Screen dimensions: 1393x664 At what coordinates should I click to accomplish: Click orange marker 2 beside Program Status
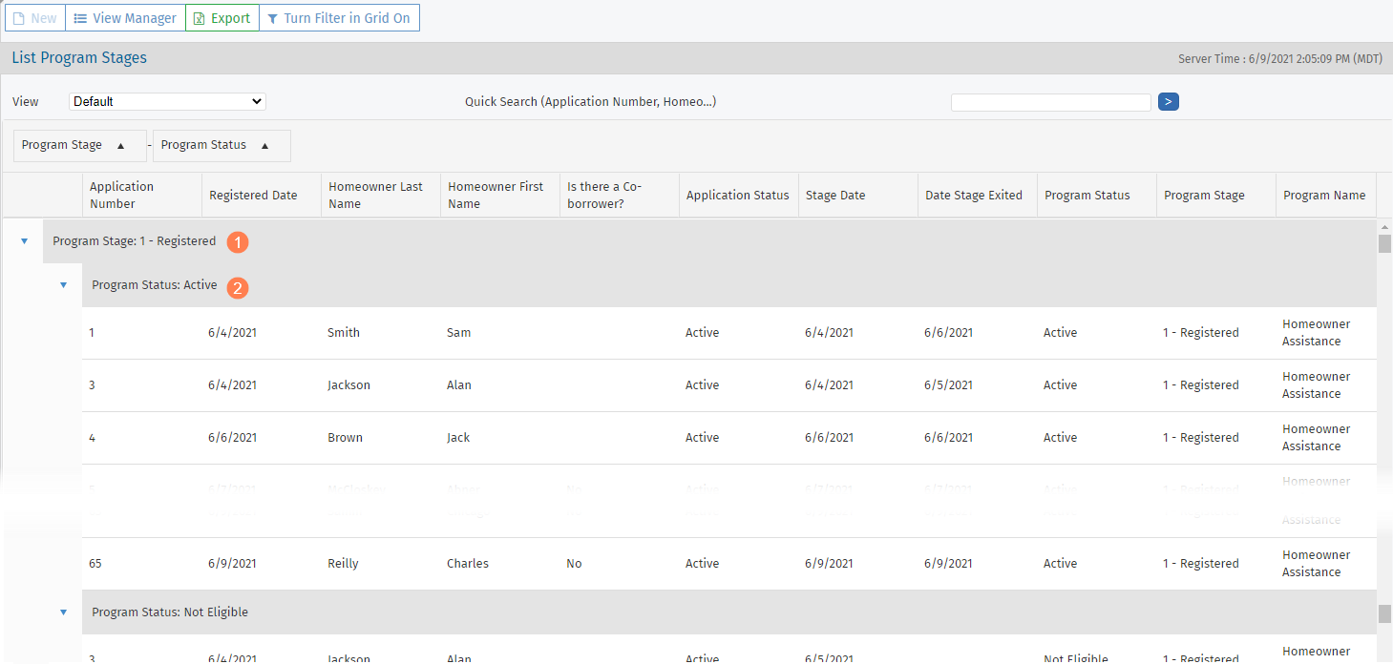click(238, 286)
